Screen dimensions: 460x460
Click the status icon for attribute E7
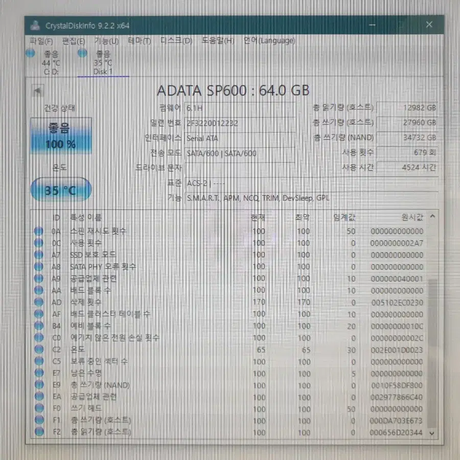pyautogui.click(x=39, y=373)
